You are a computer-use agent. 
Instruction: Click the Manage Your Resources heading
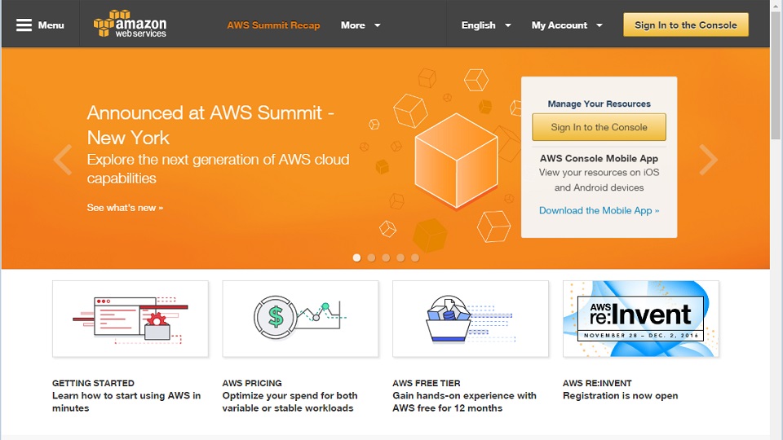pyautogui.click(x=599, y=103)
